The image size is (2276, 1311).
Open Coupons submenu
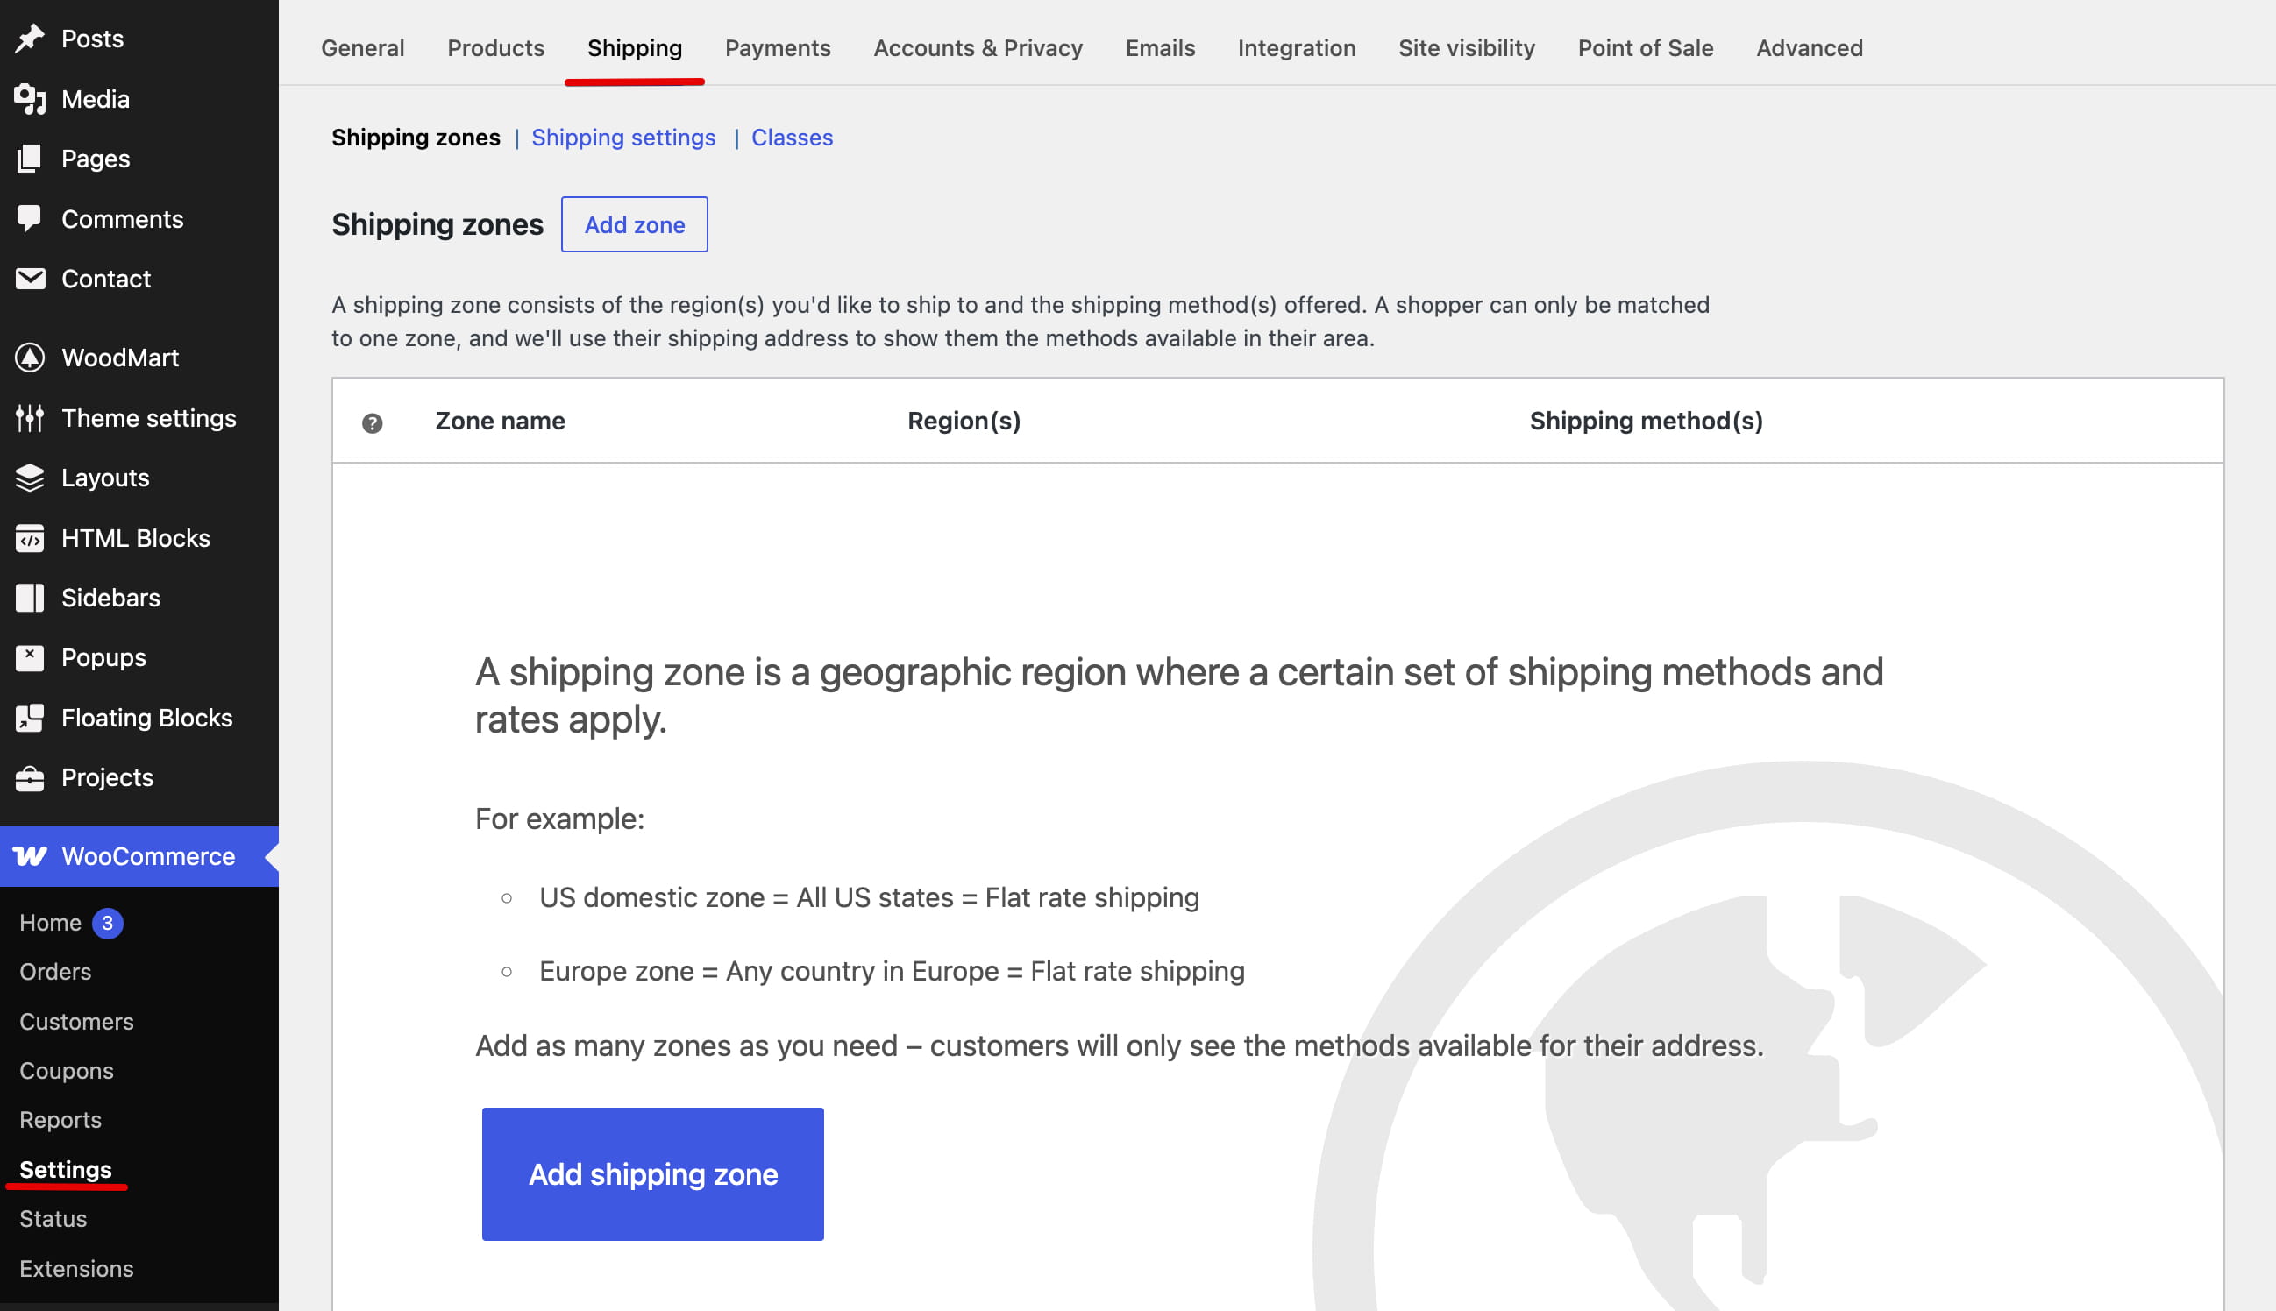point(67,1071)
